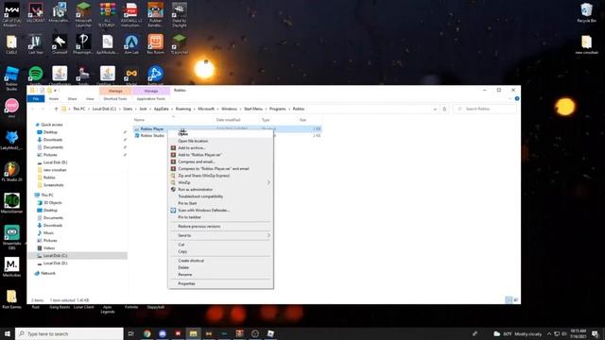Screen dimensions: 605x340
Task: Launch Aim Lab from the desktop
Action: coord(131,44)
